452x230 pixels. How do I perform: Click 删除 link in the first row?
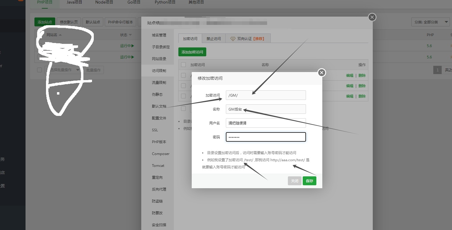coord(362,76)
